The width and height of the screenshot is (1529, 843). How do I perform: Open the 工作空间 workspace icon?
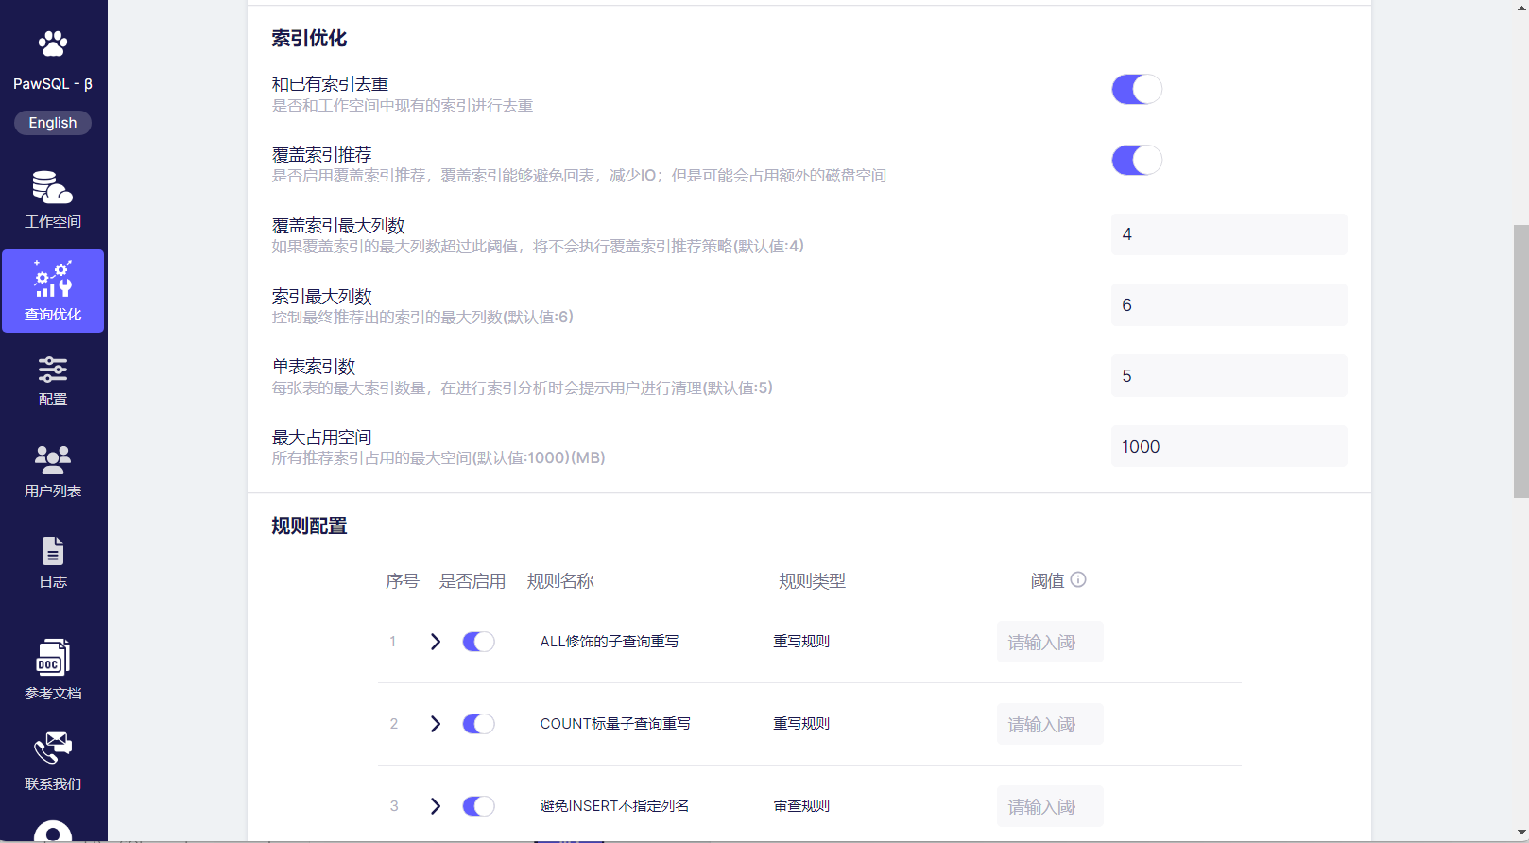coord(53,188)
